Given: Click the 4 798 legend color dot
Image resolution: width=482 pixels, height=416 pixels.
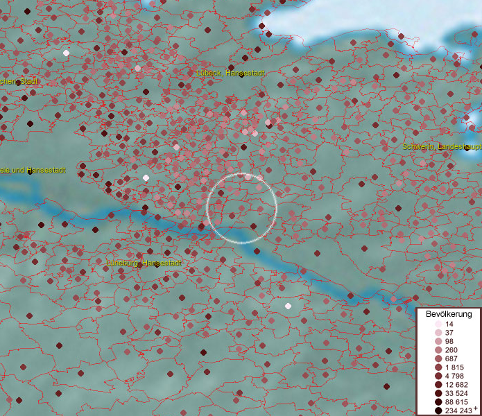Looking at the screenshot, I should (x=438, y=376).
